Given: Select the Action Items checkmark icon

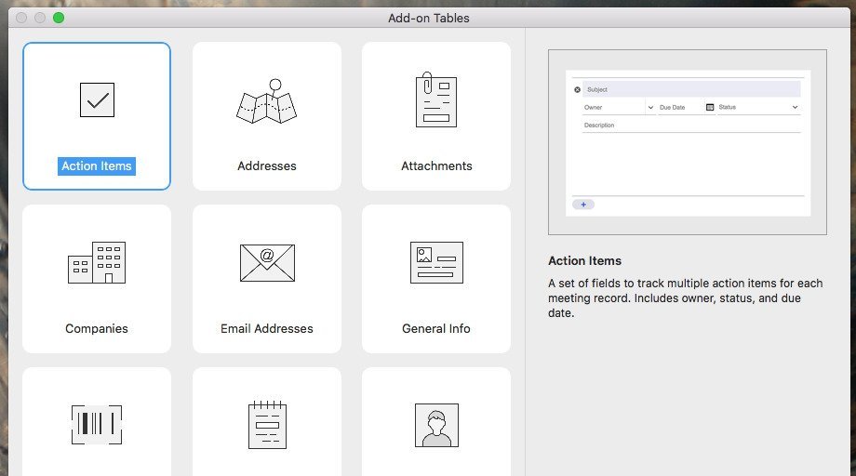Looking at the screenshot, I should point(97,99).
